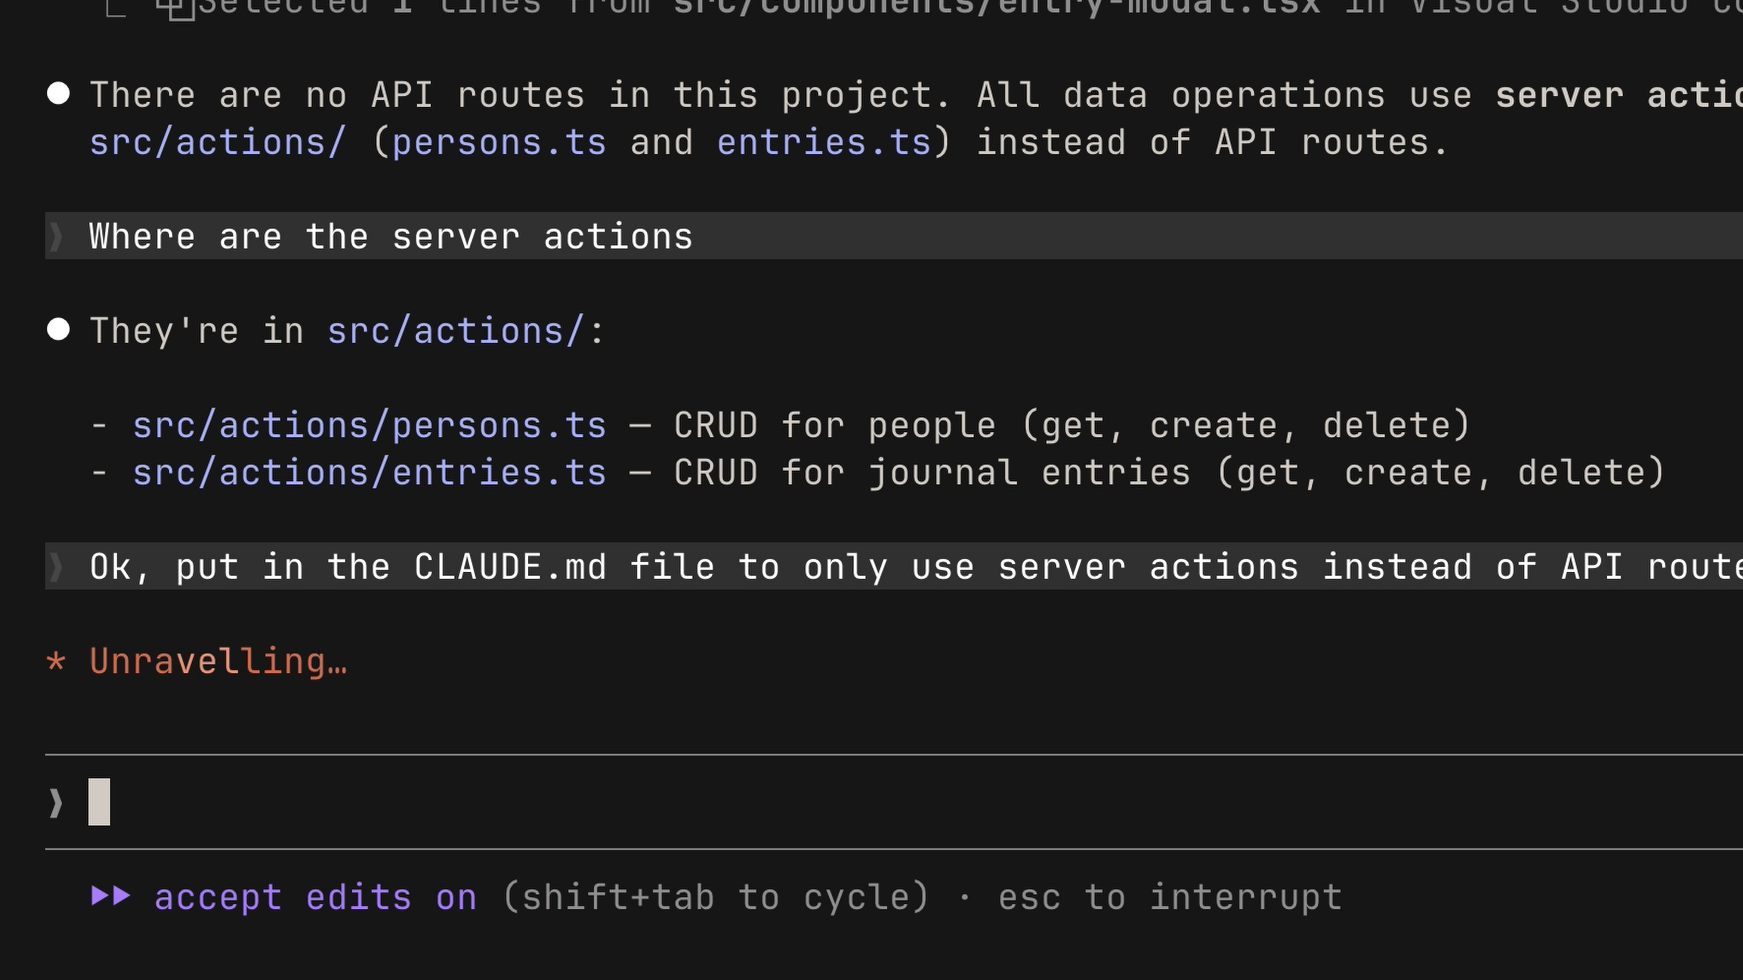The width and height of the screenshot is (1743, 980).
Task: Click the bullet beside "They're in" response
Action: point(59,330)
